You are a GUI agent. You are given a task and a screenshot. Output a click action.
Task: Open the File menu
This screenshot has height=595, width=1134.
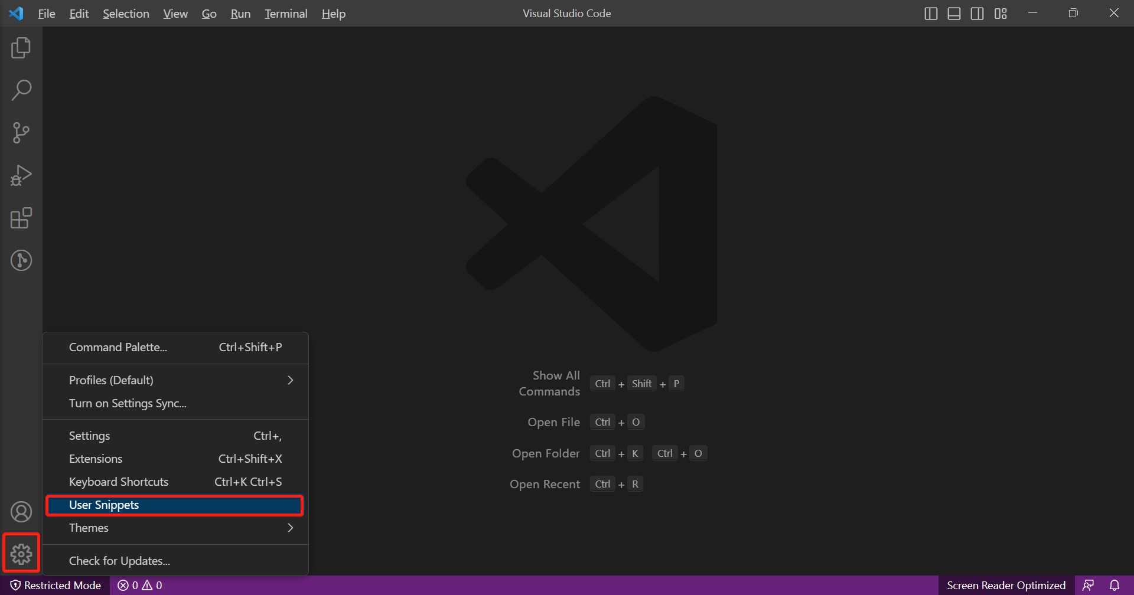(47, 13)
